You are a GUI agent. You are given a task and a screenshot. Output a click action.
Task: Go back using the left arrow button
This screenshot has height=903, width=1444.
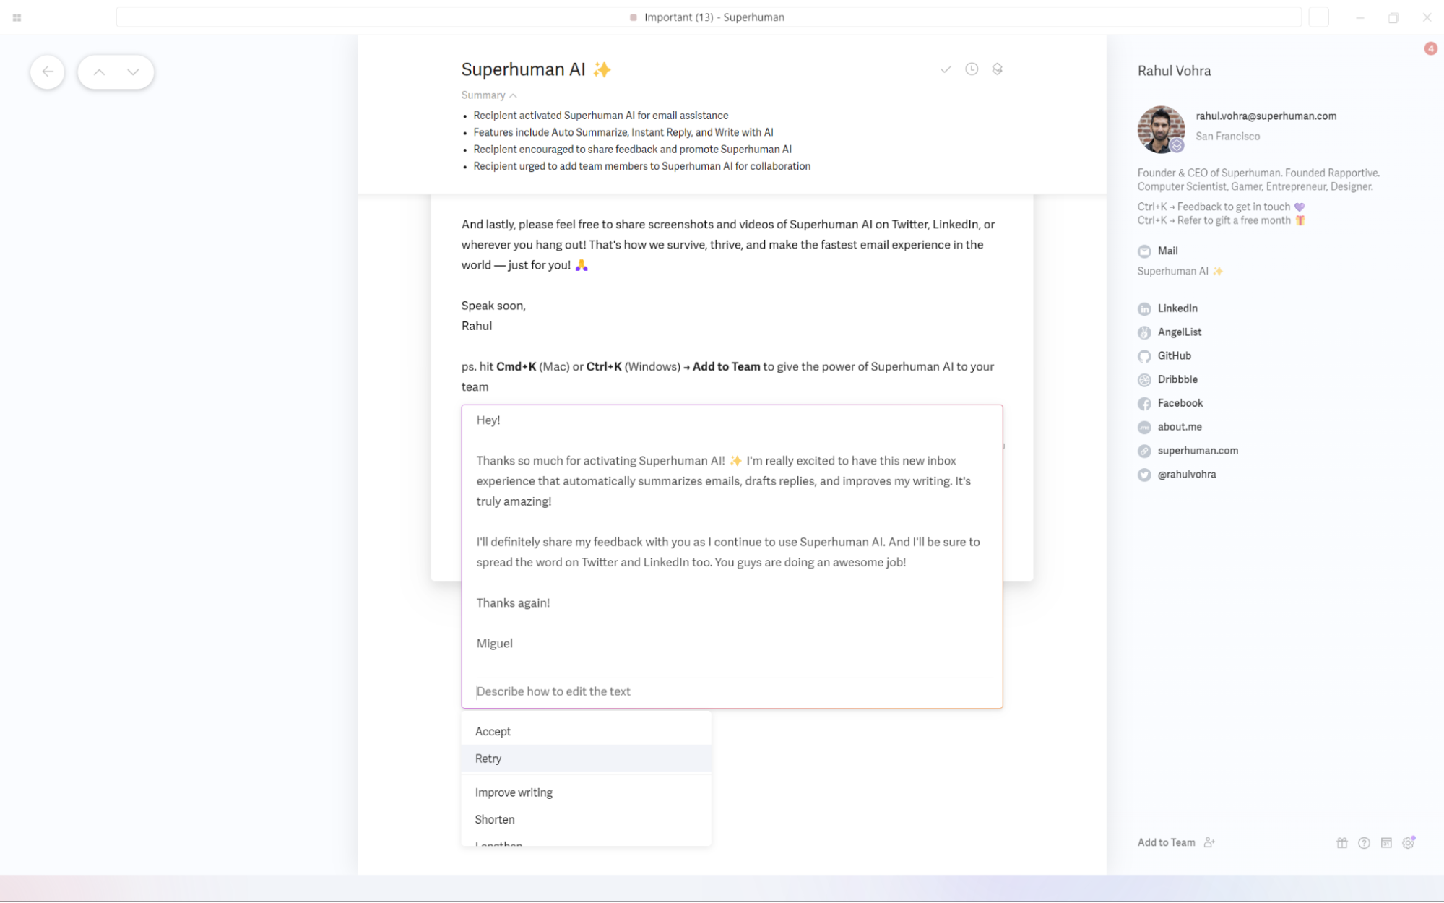tap(47, 72)
